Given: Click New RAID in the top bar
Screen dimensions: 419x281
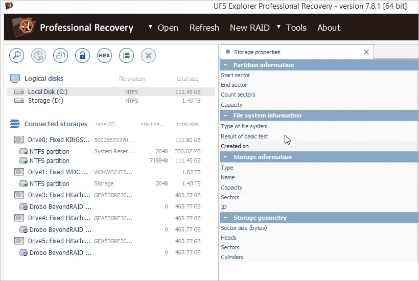Looking at the screenshot, I should [x=249, y=28].
